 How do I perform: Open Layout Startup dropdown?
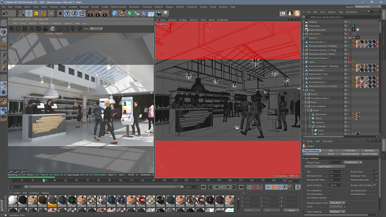coord(368,7)
